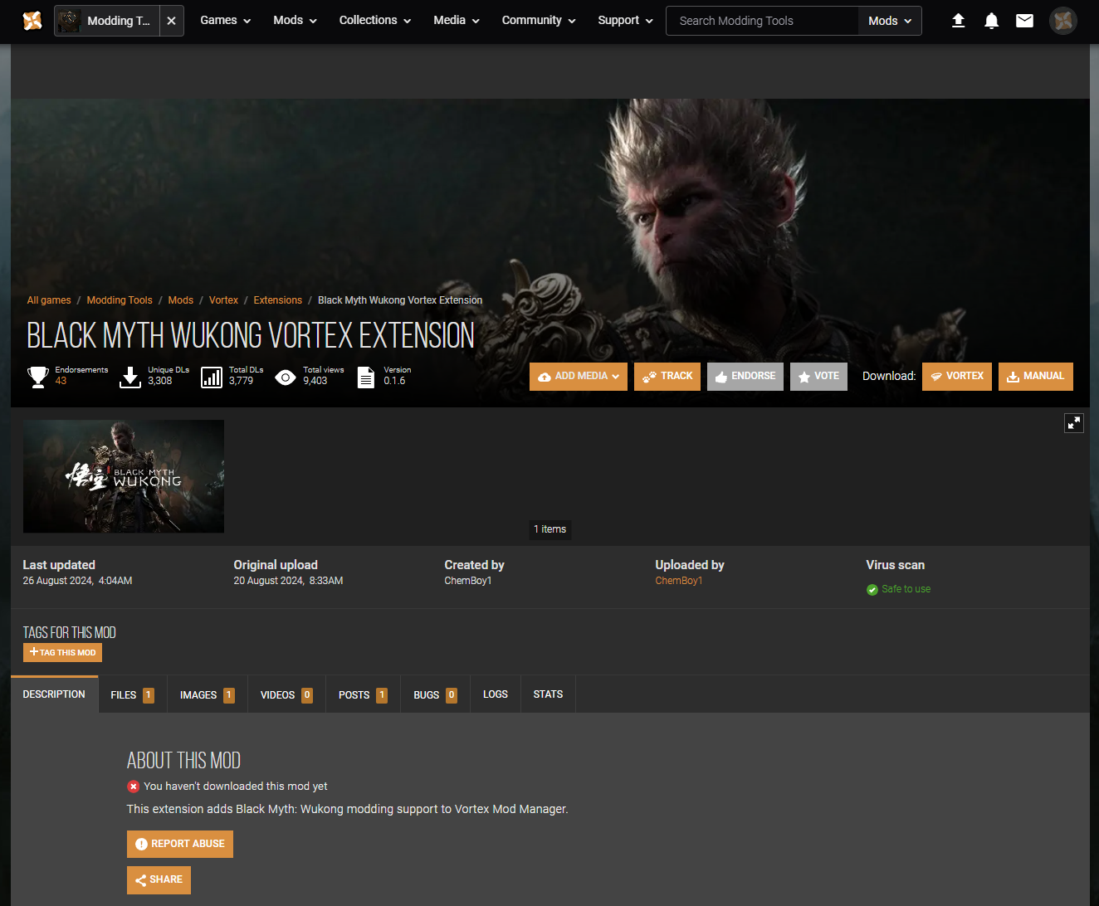The height and width of the screenshot is (906, 1099).
Task: Open the search scope Mods dropdown
Action: click(890, 21)
